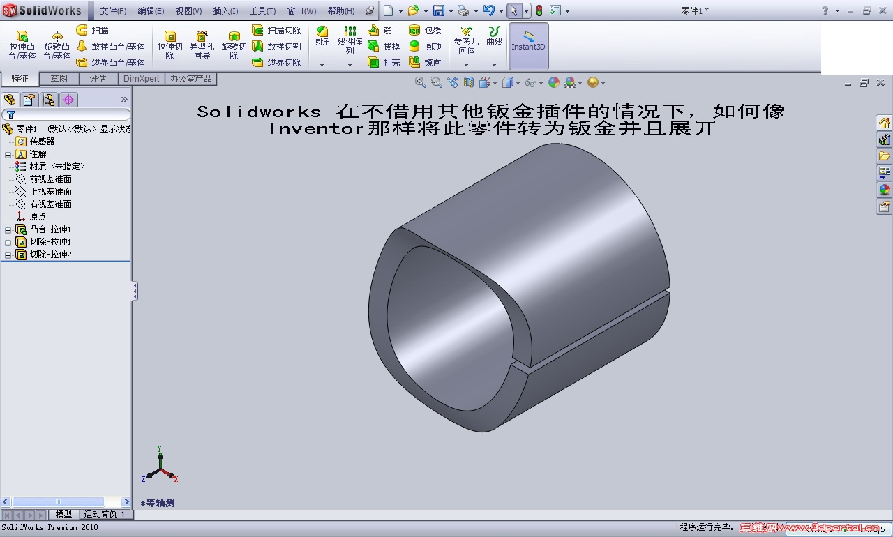Click the Zoom to Fit magnifier icon
Image resolution: width=893 pixels, height=537 pixels.
pos(420,82)
